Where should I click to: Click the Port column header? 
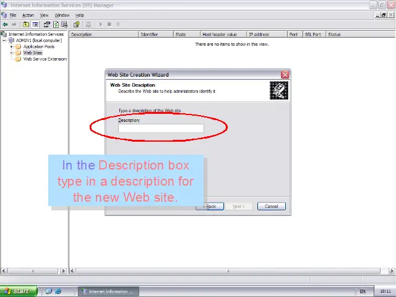295,35
